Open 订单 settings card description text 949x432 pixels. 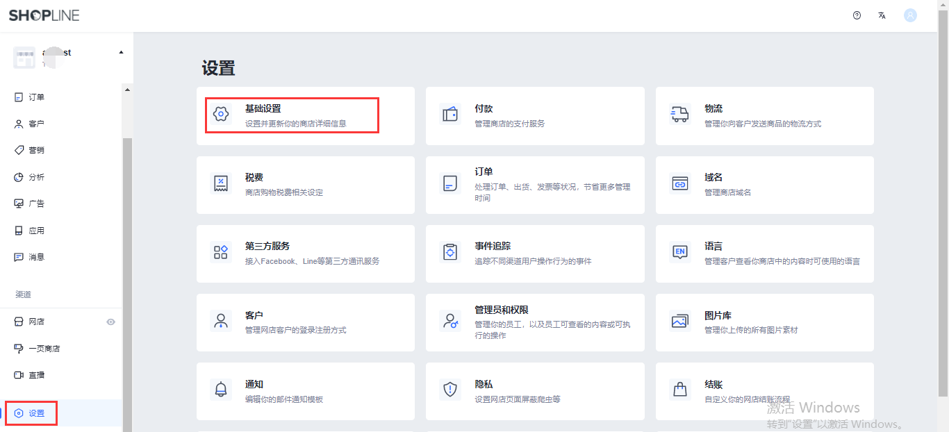tap(552, 192)
